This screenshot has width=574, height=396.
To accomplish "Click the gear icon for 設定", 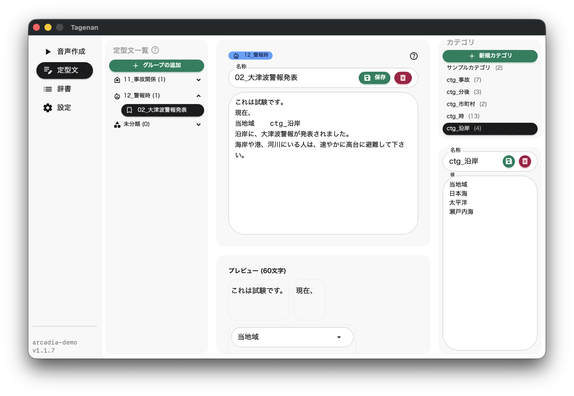I will tap(47, 108).
